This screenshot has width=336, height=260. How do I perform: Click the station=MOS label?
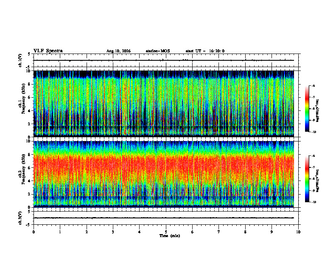(158, 51)
